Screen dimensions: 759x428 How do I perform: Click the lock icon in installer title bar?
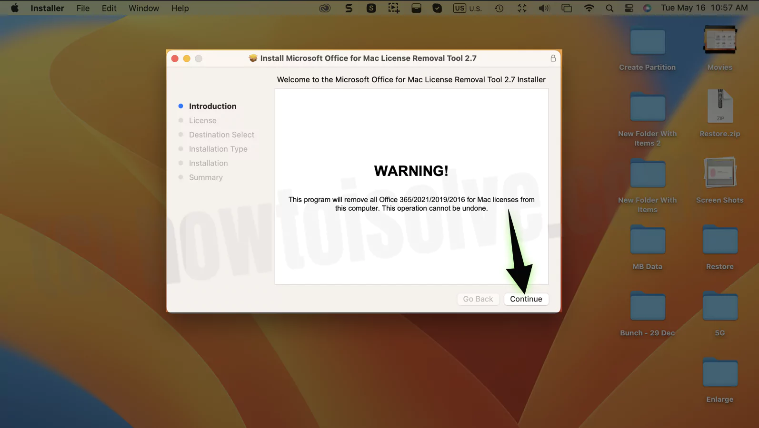tap(553, 58)
